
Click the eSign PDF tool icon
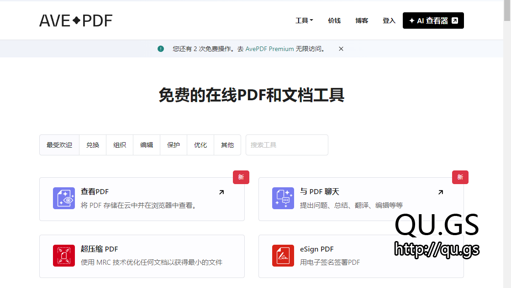pos(283,256)
